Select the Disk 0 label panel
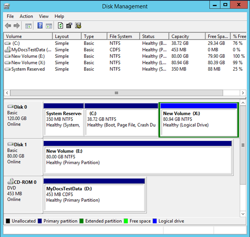The width and height of the screenshot is (250, 237). pyautogui.click(x=23, y=119)
